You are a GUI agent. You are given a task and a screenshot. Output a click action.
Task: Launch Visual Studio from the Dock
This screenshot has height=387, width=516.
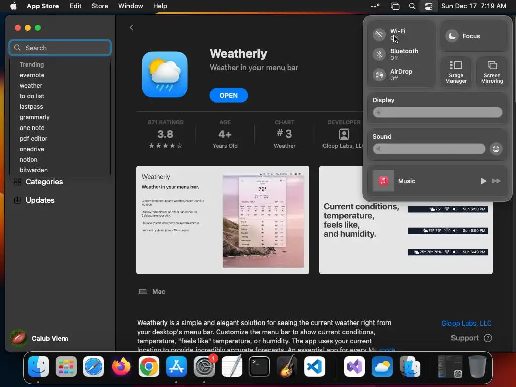(x=354, y=367)
